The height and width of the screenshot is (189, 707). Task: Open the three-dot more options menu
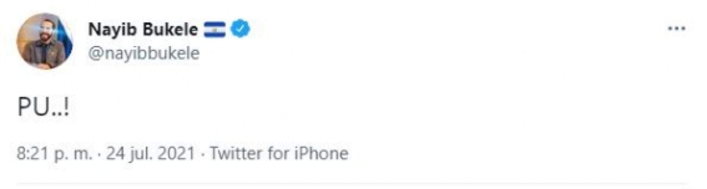677,29
